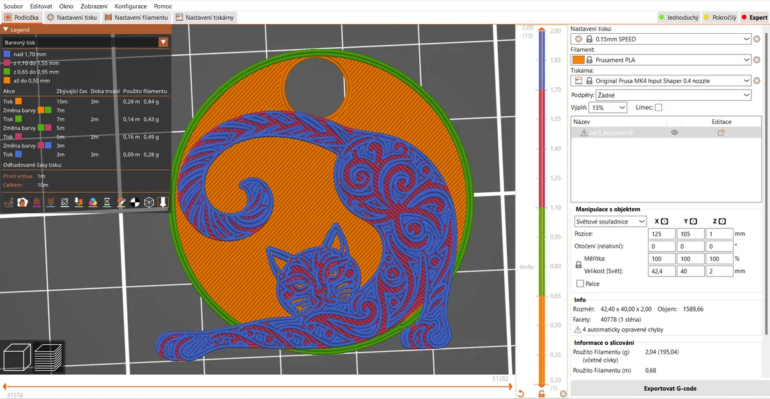Reset X axis value icon
This screenshot has height=399, width=770.
click(665, 222)
